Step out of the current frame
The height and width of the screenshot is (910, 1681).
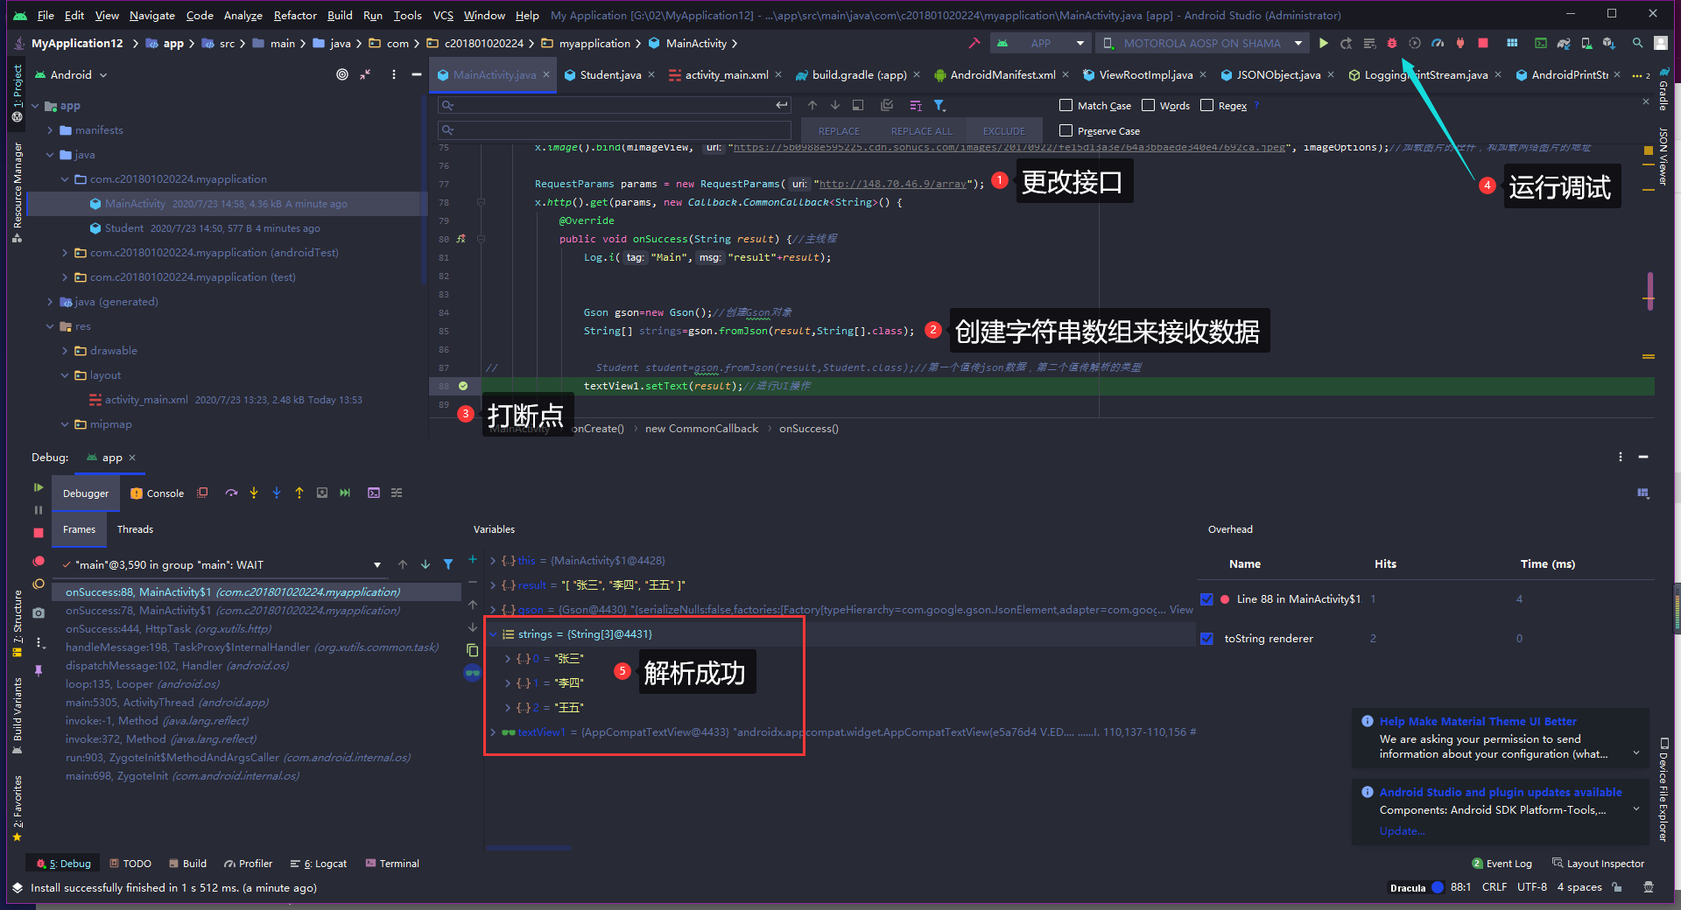pyautogui.click(x=299, y=493)
